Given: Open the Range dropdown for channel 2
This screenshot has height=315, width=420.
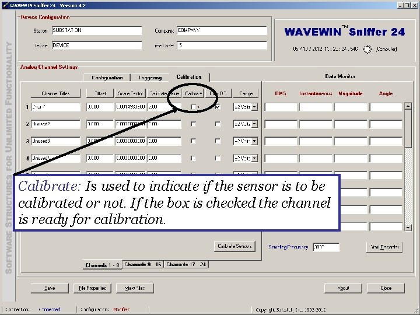Looking at the screenshot, I should click(254, 124).
